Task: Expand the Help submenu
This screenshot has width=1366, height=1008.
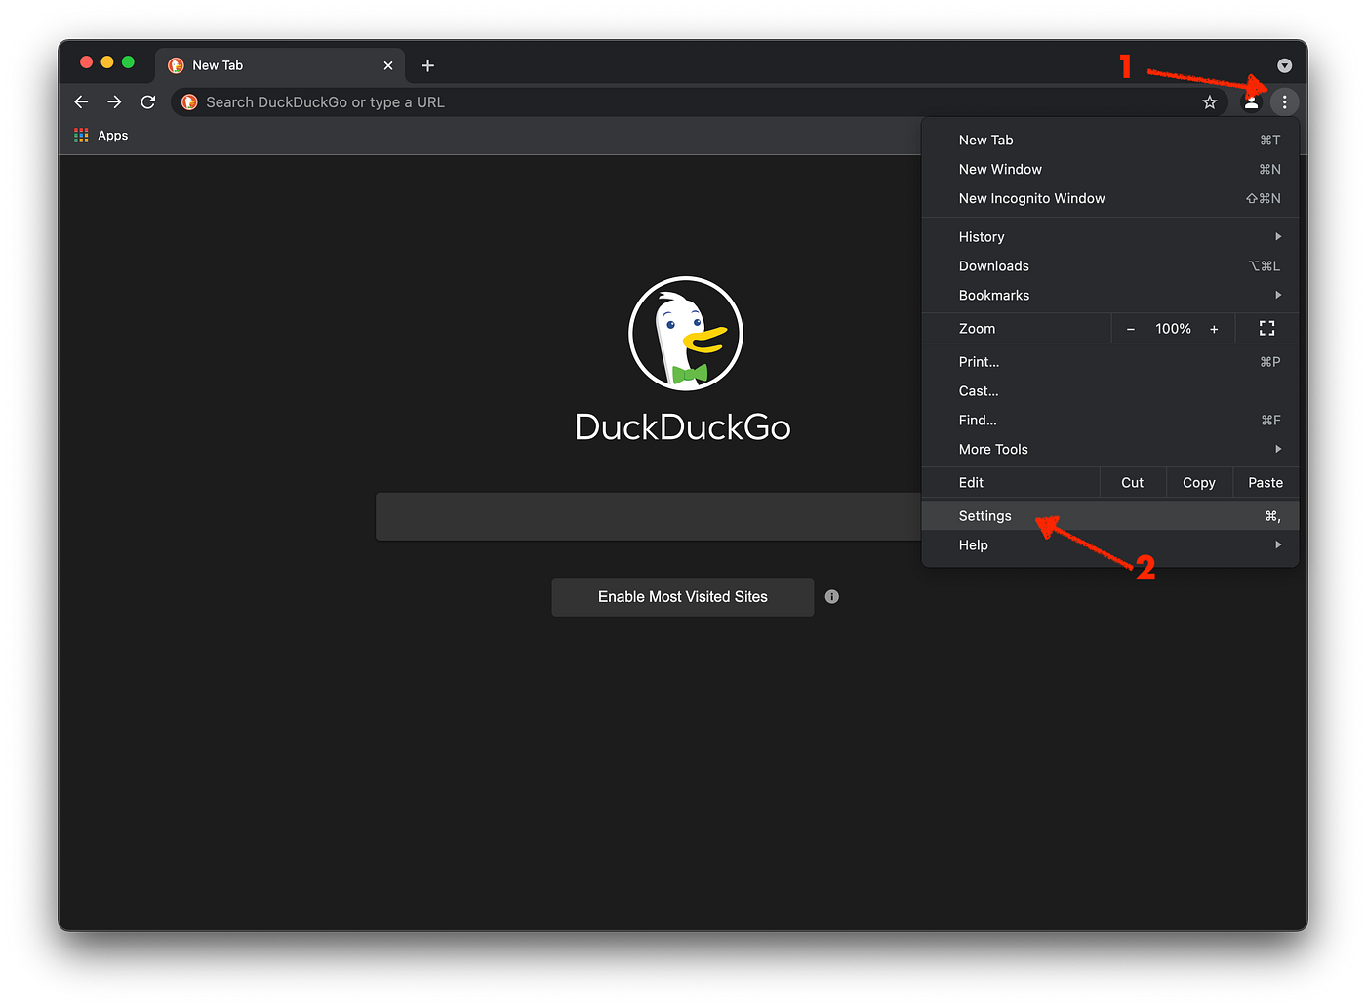Action: 1110,545
